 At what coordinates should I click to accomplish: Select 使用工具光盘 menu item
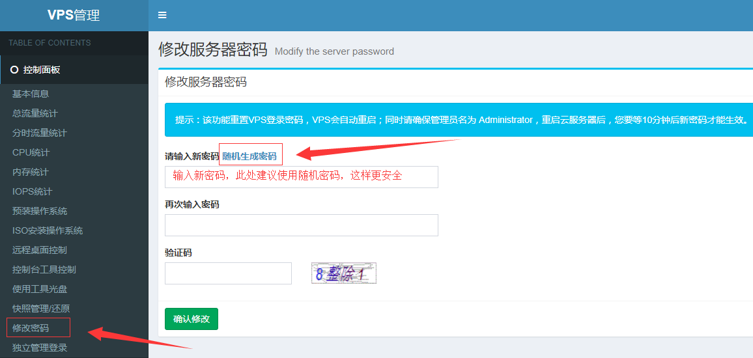pos(39,290)
